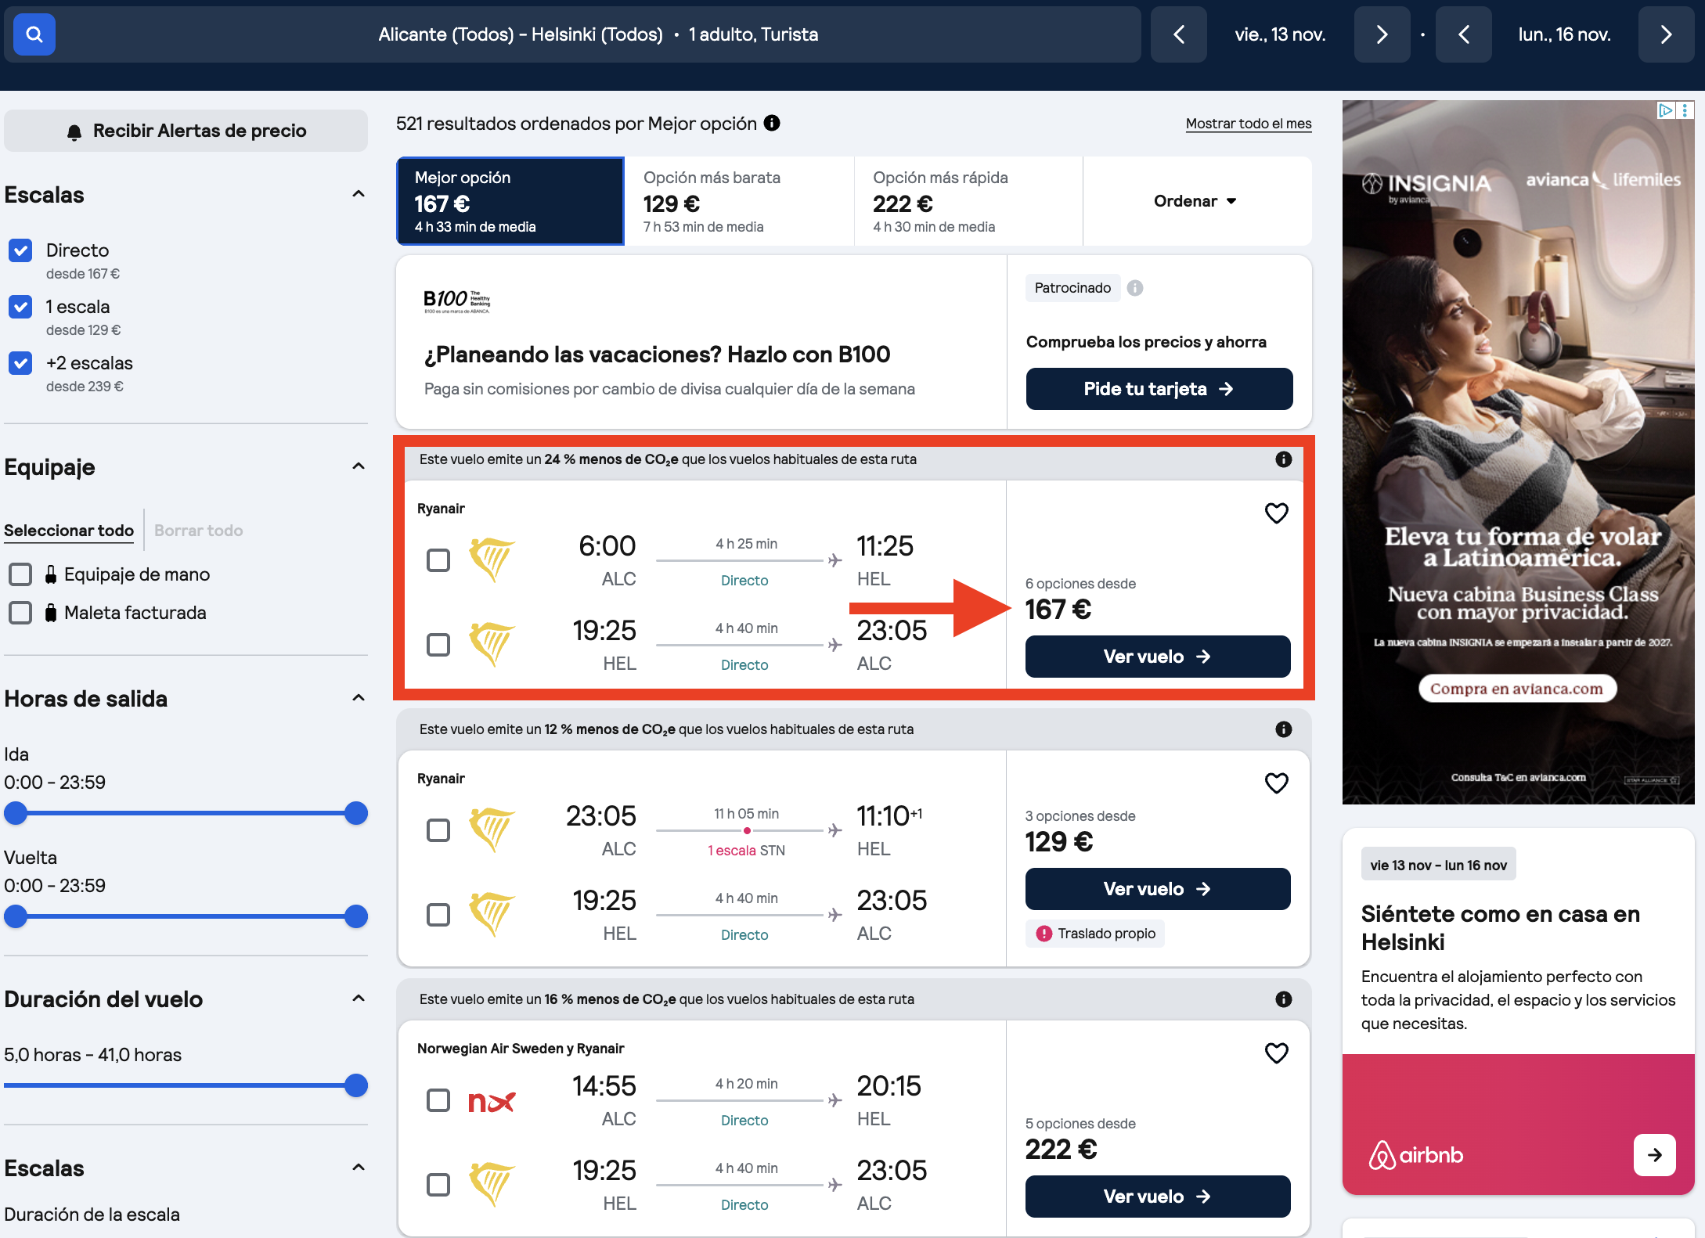Click info icon next to Mejor opción results
The width and height of the screenshot is (1705, 1238).
[x=772, y=123]
